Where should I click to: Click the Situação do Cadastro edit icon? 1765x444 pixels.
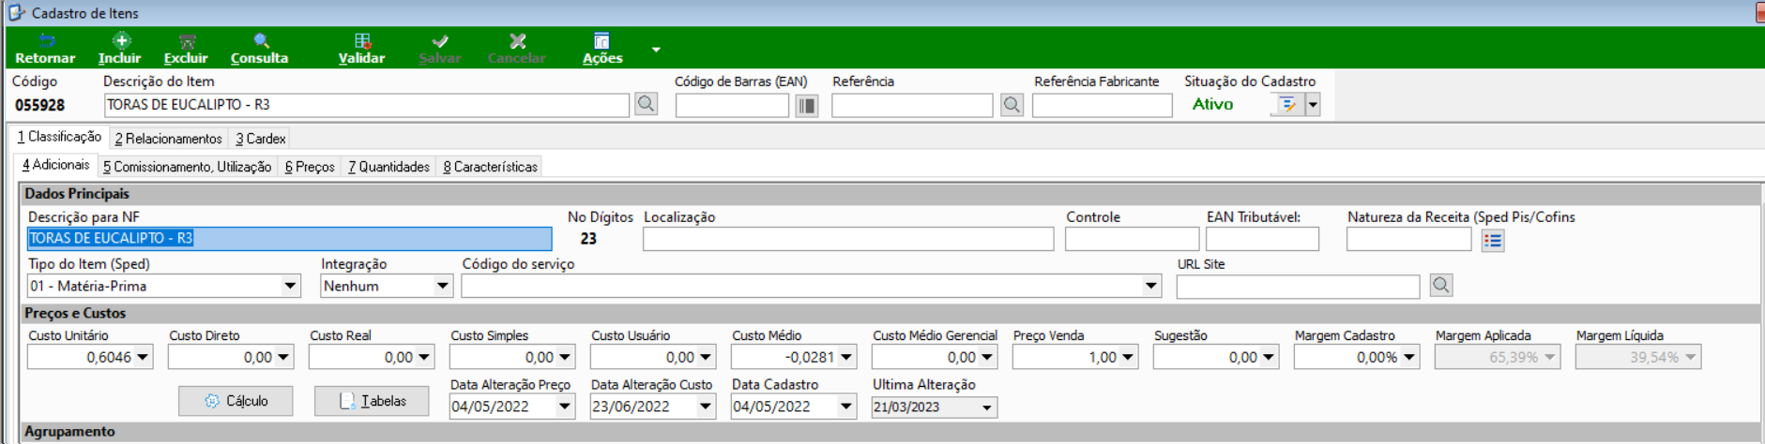(1287, 105)
